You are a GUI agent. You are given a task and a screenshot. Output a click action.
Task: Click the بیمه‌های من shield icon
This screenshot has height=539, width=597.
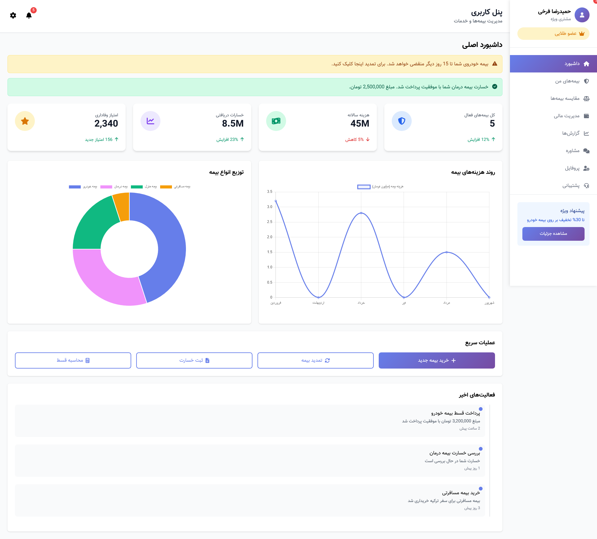point(586,81)
